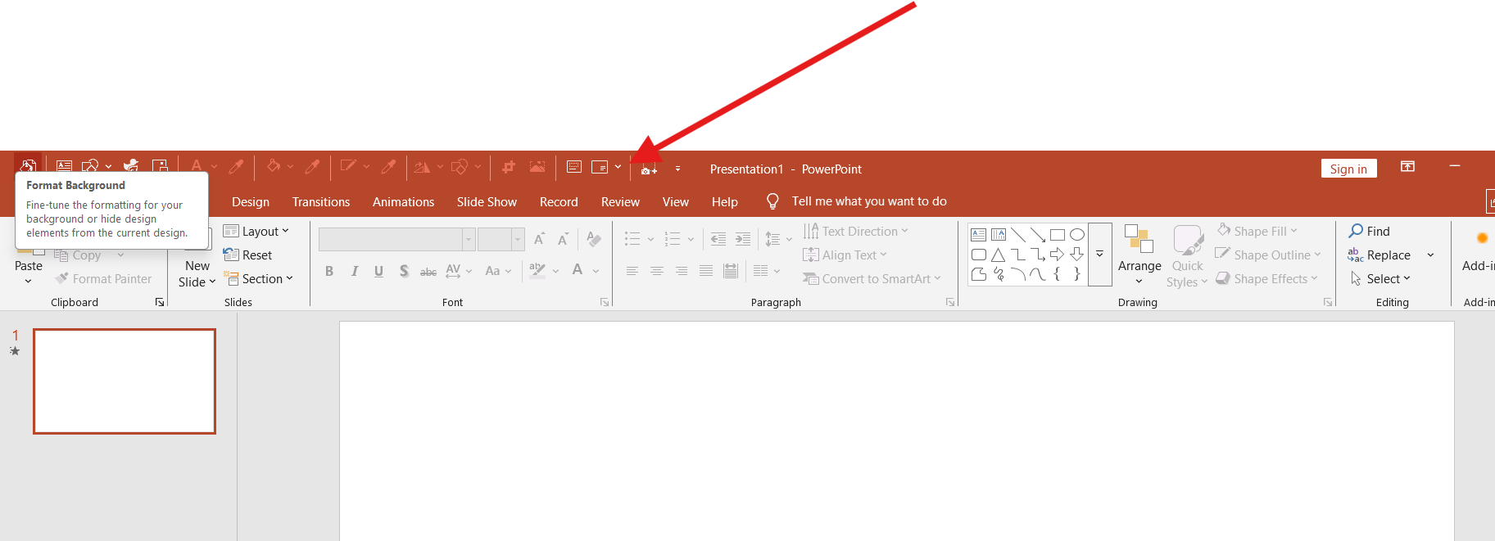
Task: Click the Replace button
Action: tap(1379, 255)
